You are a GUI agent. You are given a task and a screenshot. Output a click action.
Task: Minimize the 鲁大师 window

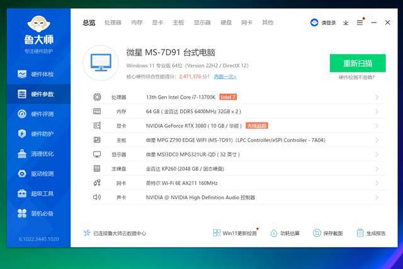click(x=374, y=23)
